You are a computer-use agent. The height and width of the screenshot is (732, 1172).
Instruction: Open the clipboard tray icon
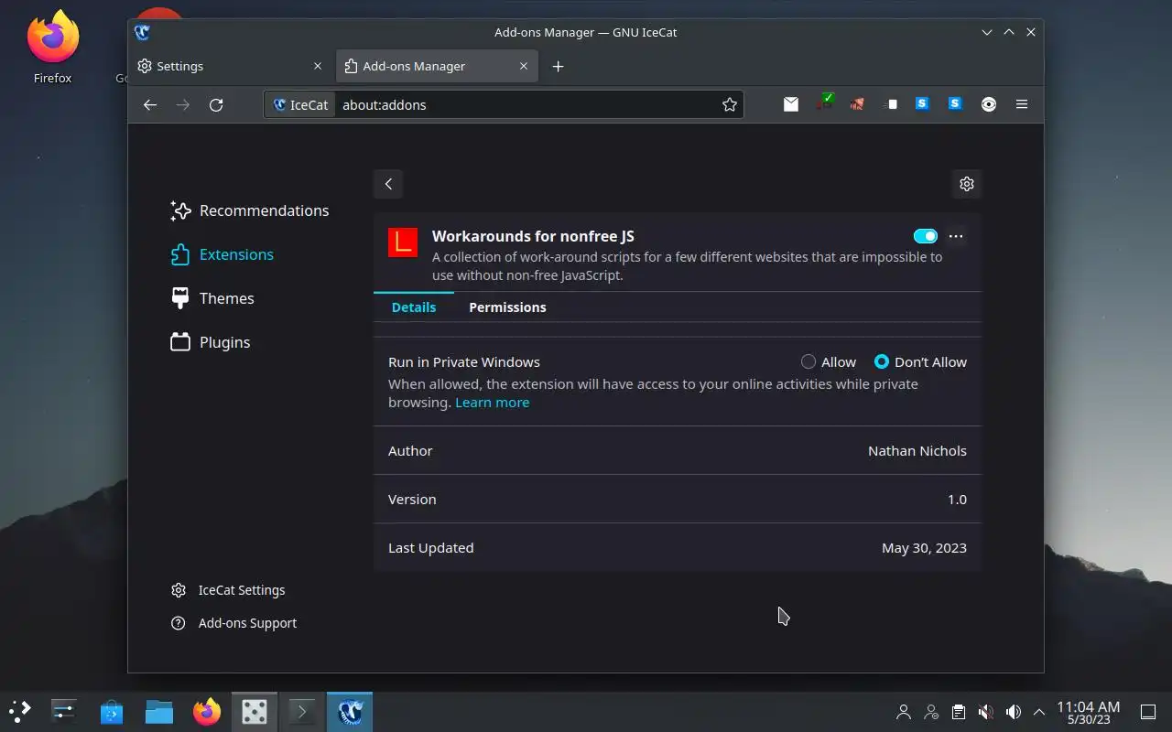959,711
